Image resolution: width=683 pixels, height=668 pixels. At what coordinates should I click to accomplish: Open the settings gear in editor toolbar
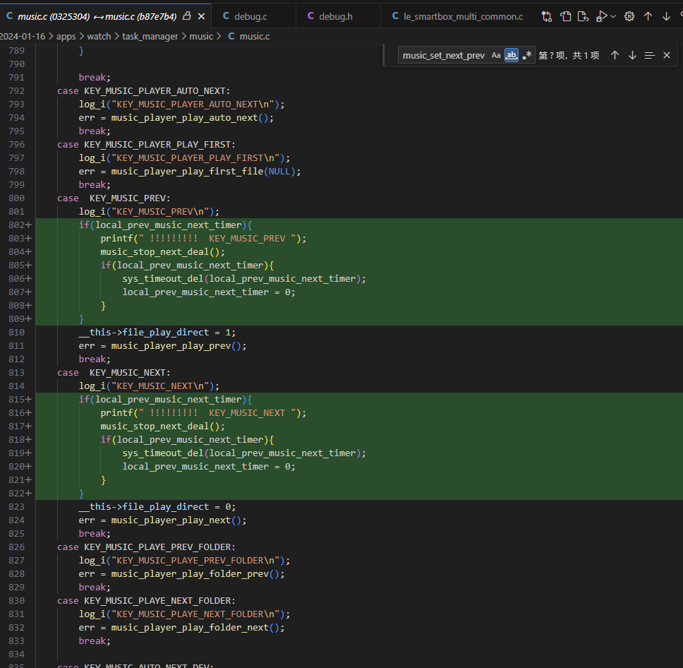pos(629,16)
